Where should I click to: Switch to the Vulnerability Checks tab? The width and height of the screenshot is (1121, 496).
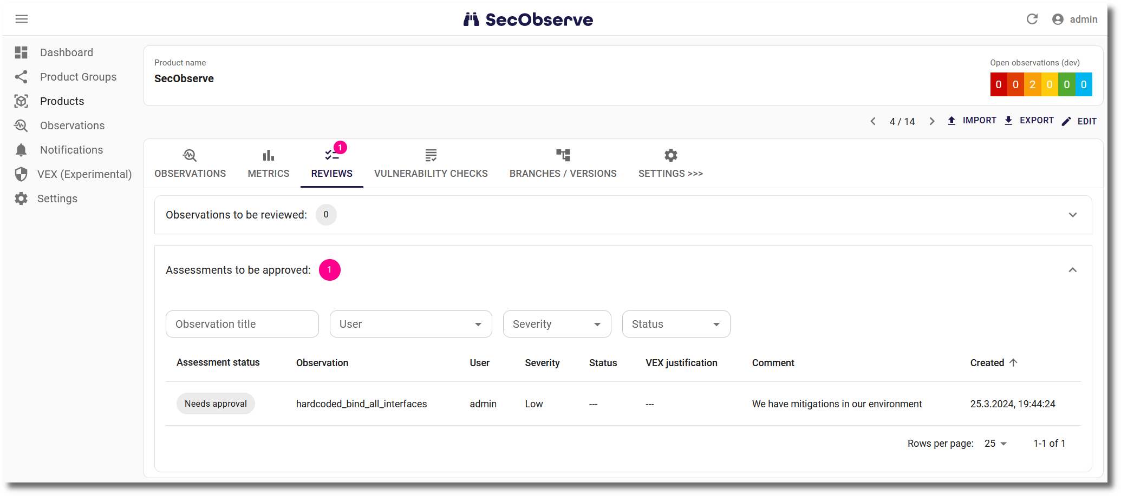(431, 163)
